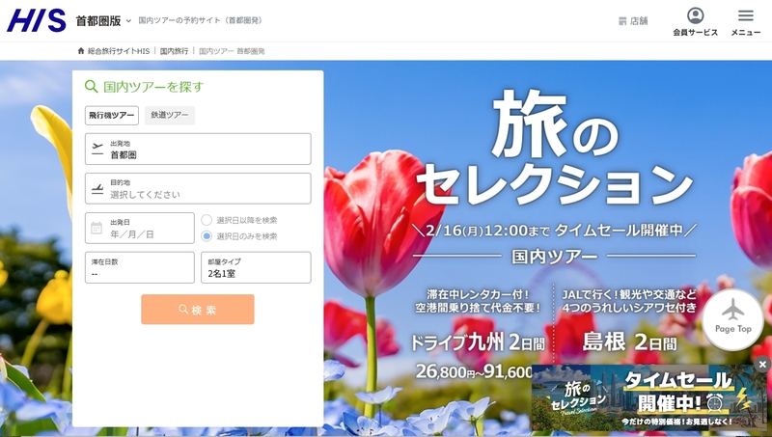This screenshot has width=772, height=437.
Task: Open the タイムセール開催中 banner thumbnail
Action: [647, 397]
